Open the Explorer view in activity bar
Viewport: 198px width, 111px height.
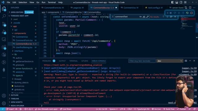pyautogui.click(x=4, y=9)
